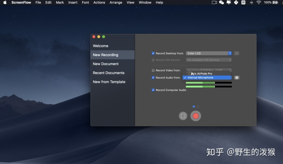283x164 pixels.
Task: Open the Color LCD desktop source dropdown
Action: click(209, 53)
